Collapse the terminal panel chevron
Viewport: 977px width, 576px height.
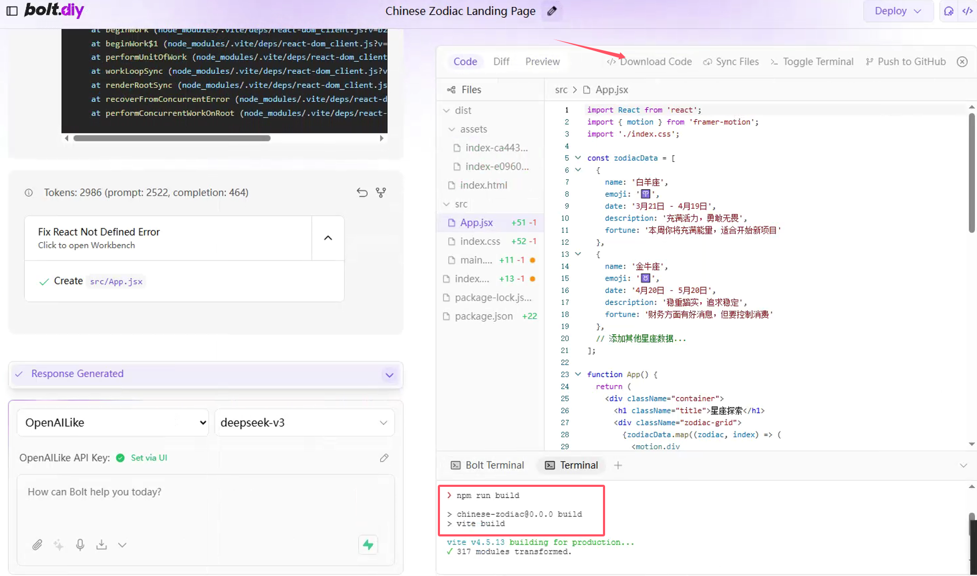tap(963, 465)
